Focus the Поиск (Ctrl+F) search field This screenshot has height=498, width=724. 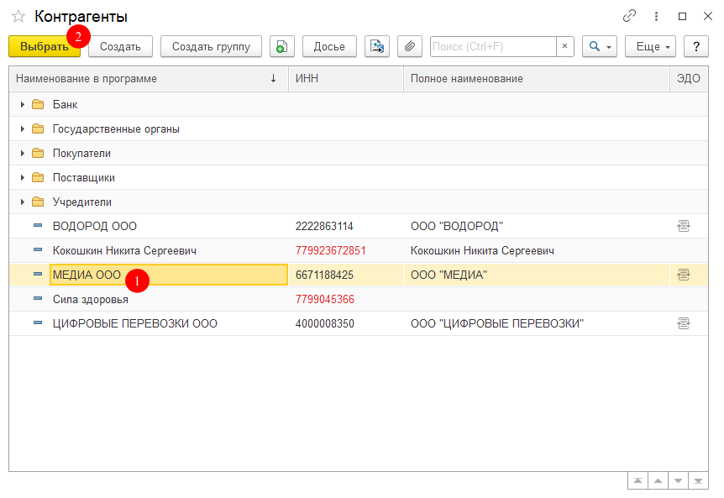tap(493, 47)
